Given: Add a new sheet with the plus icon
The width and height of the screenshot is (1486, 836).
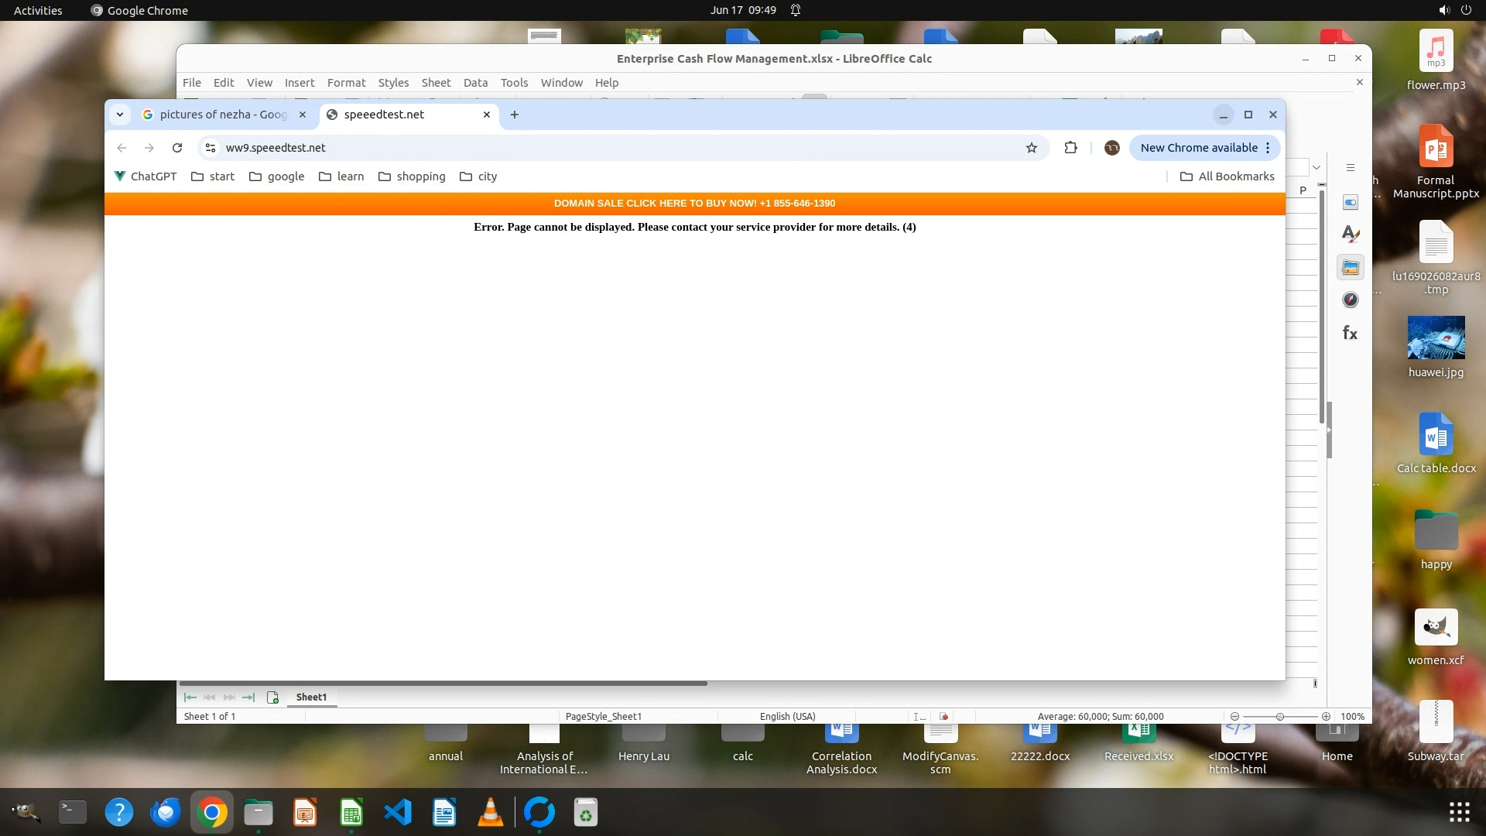Looking at the screenshot, I should pyautogui.click(x=272, y=697).
